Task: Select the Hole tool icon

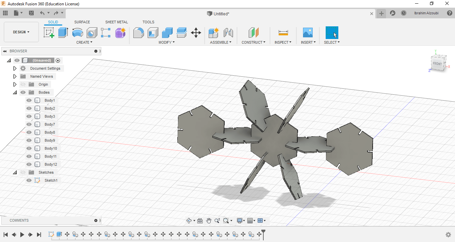Action: coord(92,33)
